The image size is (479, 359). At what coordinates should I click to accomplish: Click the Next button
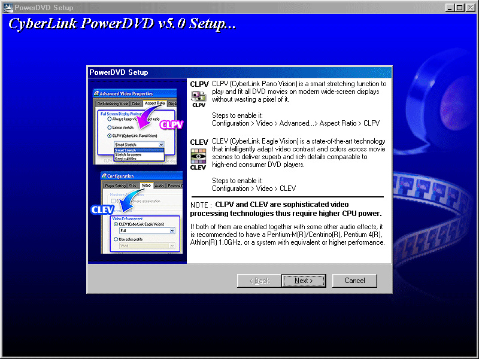coord(304,281)
